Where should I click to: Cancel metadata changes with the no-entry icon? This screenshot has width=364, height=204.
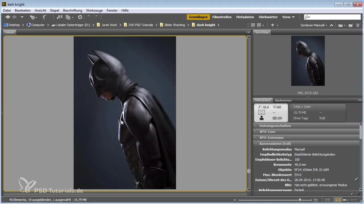pyautogui.click(x=352, y=194)
